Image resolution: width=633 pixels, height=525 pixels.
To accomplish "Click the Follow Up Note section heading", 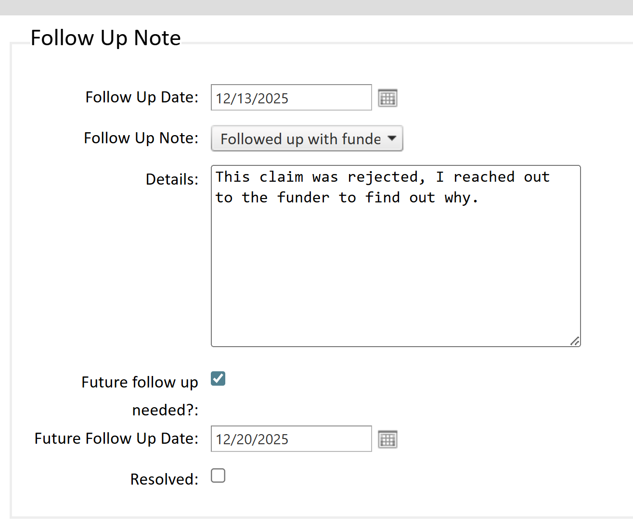I will click(105, 38).
